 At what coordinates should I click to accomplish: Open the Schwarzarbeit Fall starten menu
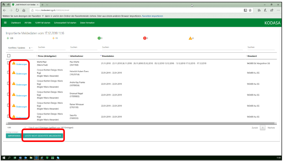pos(65,23)
